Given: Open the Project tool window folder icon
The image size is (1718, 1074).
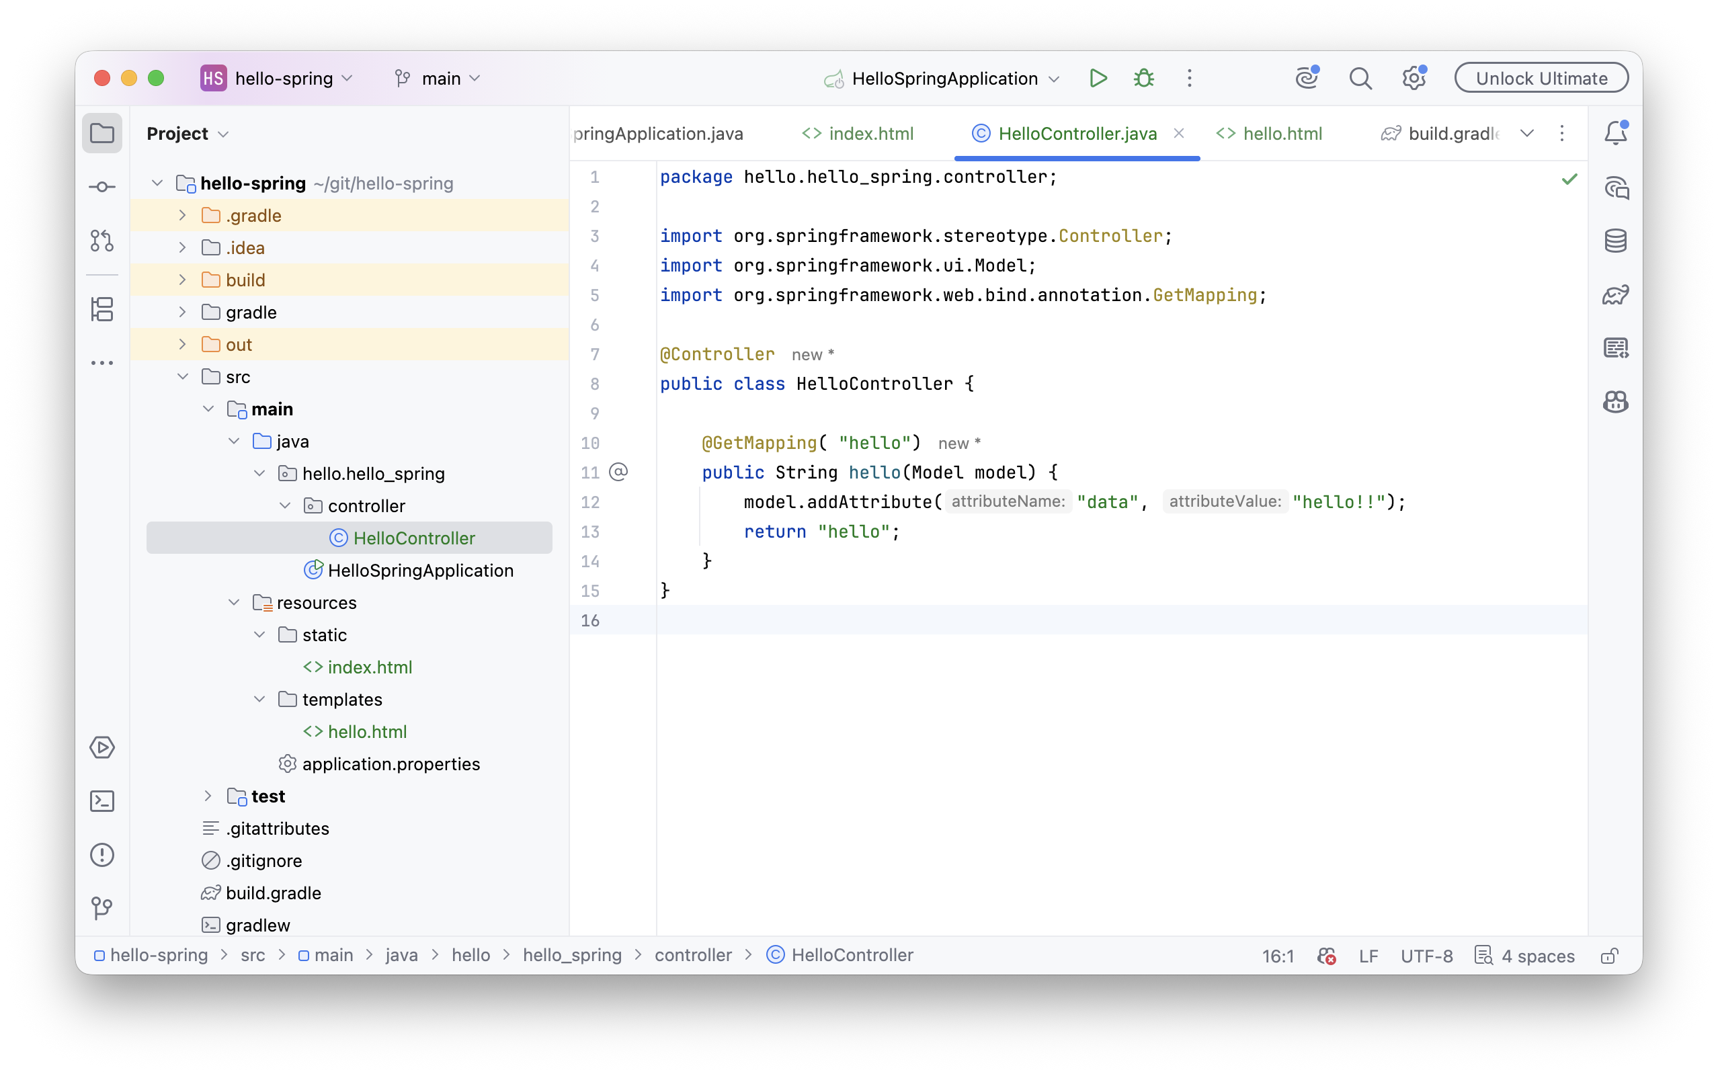Looking at the screenshot, I should pos(101,133).
